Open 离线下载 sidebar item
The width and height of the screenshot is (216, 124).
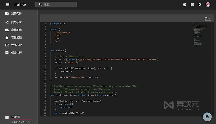pos(19,30)
